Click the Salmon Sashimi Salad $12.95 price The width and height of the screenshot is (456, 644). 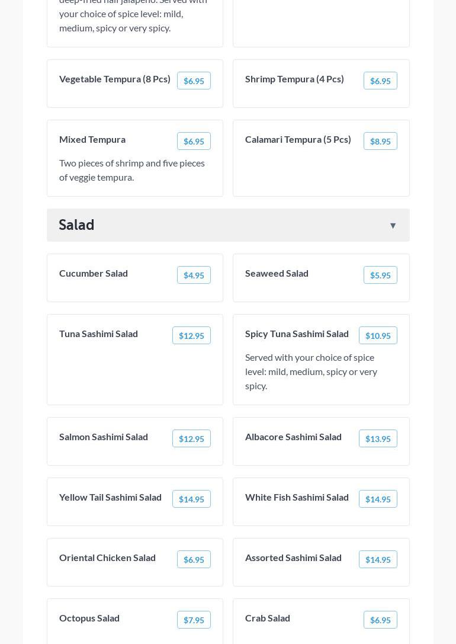coord(191,439)
